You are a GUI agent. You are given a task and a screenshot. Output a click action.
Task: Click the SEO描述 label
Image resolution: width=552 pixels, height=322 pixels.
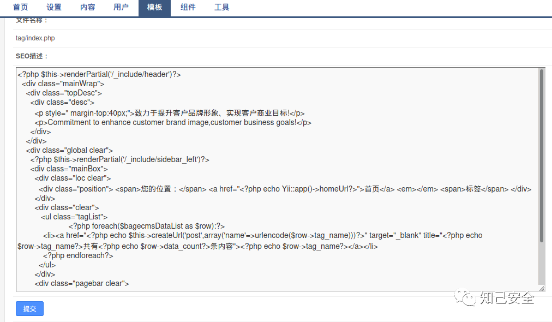(31, 56)
